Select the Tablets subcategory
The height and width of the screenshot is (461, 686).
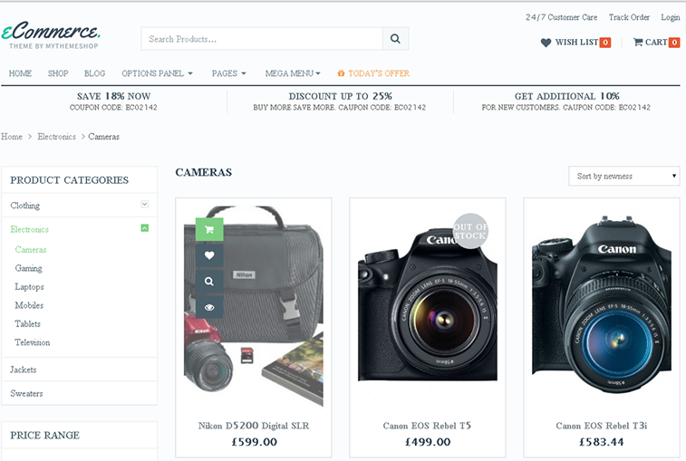(x=27, y=323)
